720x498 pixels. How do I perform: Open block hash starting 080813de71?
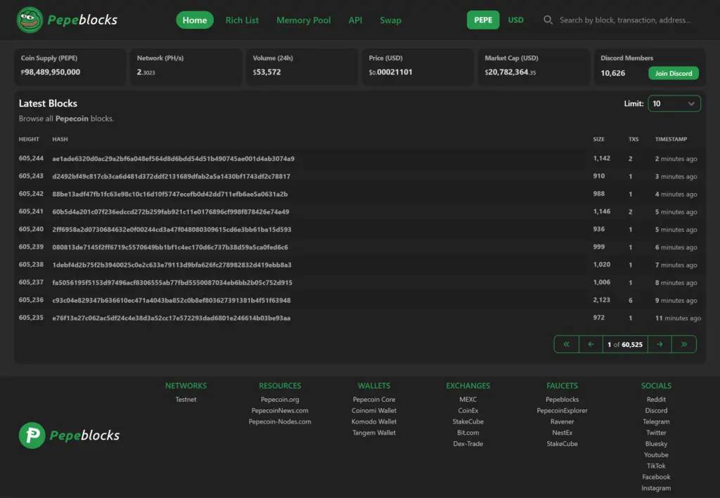pos(170,247)
